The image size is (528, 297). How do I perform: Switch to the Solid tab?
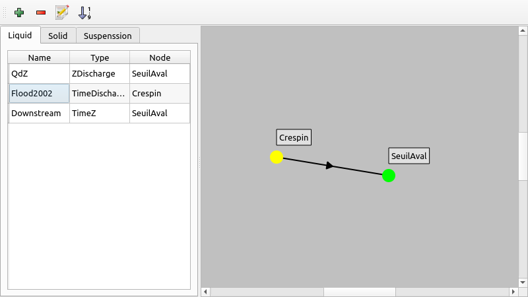[58, 36]
